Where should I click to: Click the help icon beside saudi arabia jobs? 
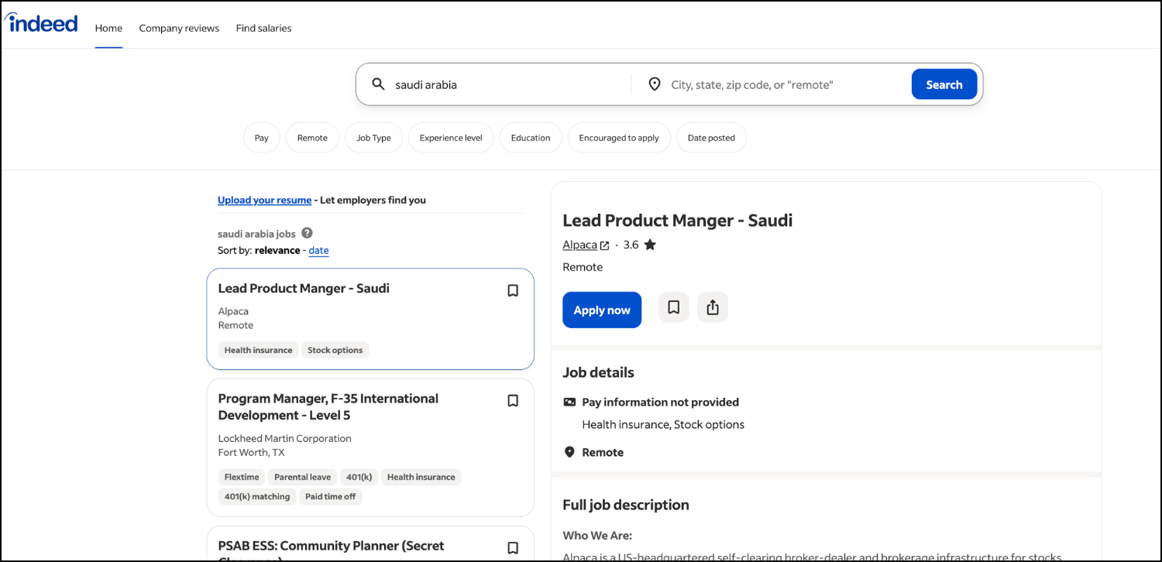[x=307, y=233]
